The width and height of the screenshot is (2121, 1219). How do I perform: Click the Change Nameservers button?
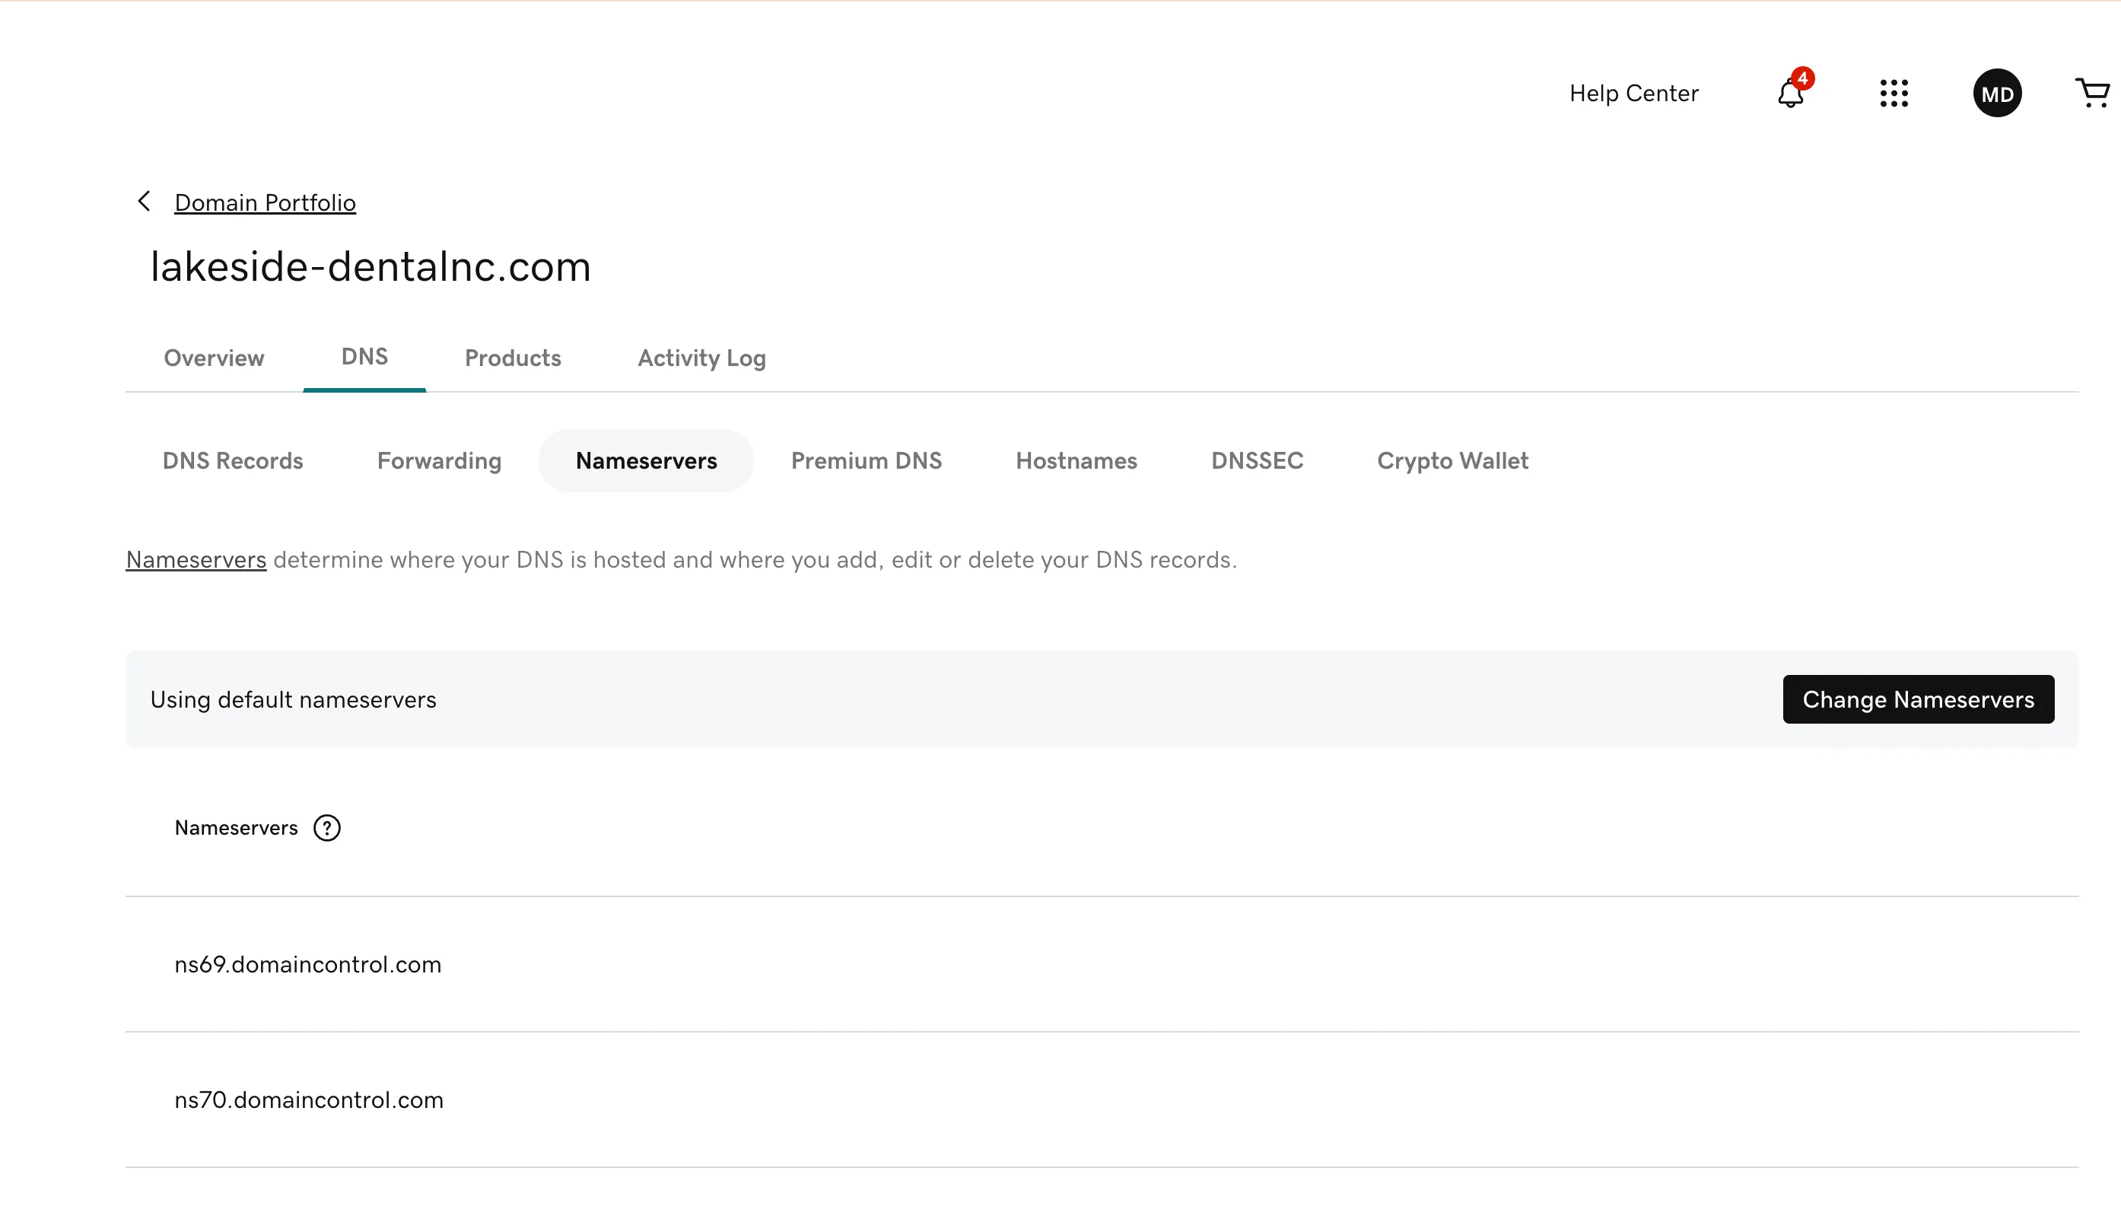(x=1917, y=699)
